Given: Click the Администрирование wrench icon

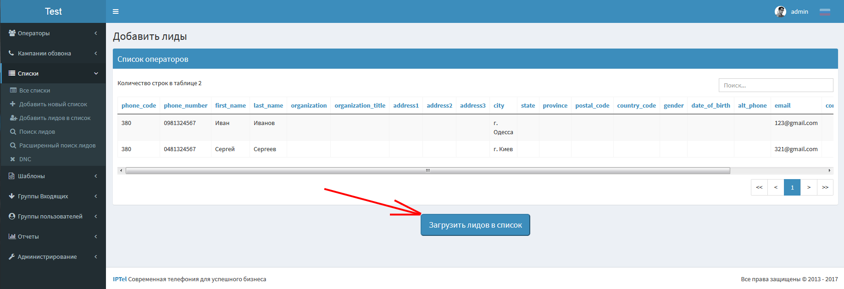Looking at the screenshot, I should coord(12,256).
